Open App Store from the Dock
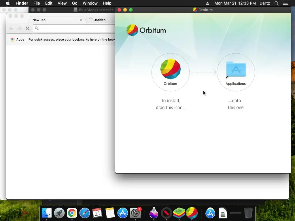The height and width of the screenshot is (221, 295). pos(123,213)
